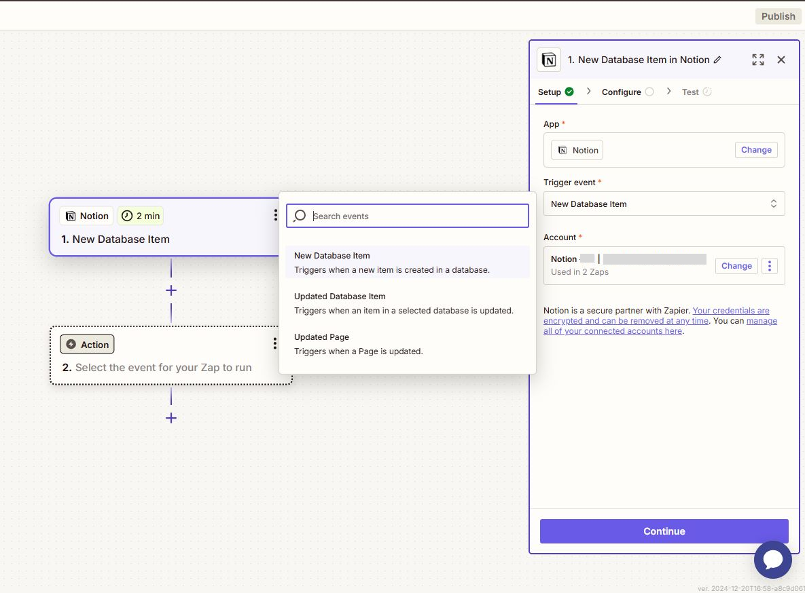
Task: Click the 'Used in 2 Zaps' text
Action: pyautogui.click(x=579, y=272)
